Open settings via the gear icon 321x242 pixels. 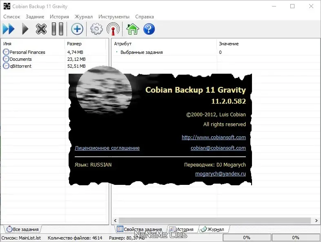(96, 29)
